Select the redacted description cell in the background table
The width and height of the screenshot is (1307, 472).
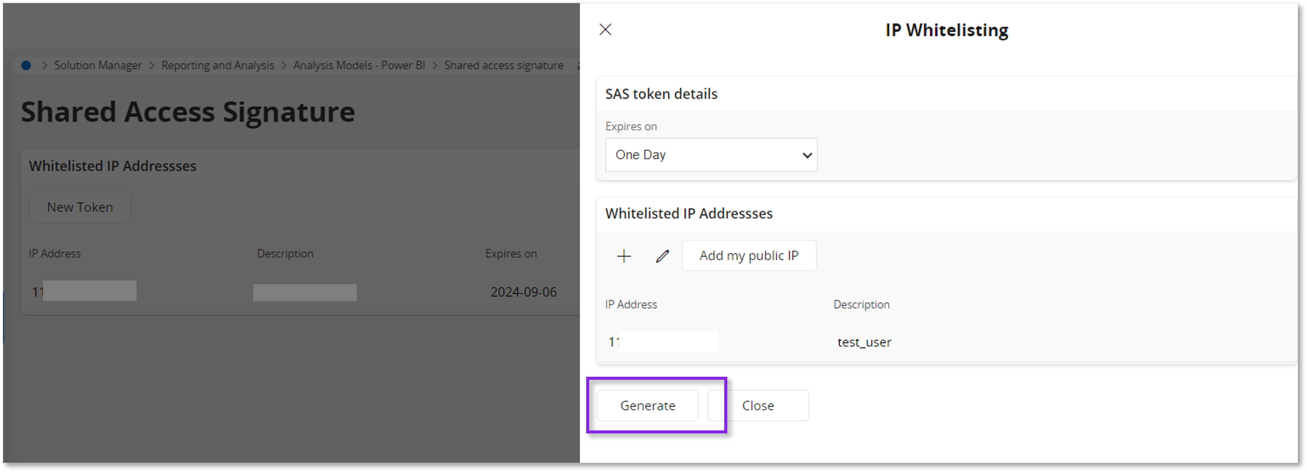305,292
